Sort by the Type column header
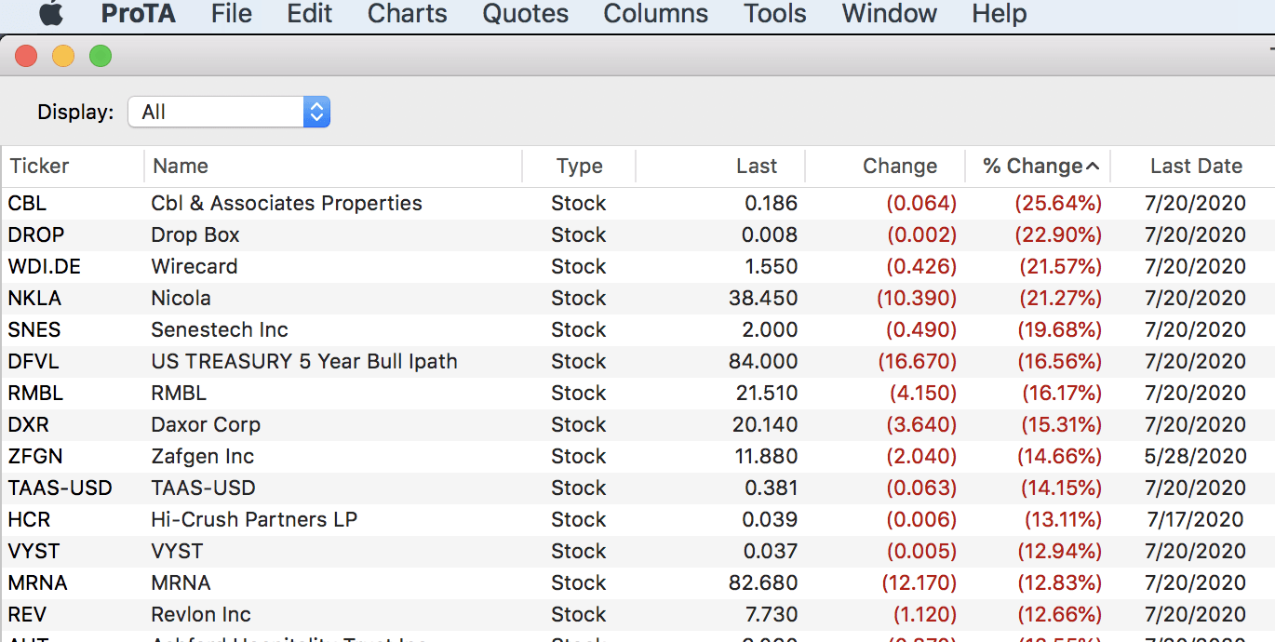The image size is (1275, 642). (579, 166)
